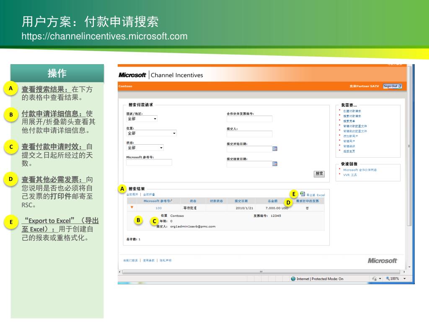Viewport: 429px width, 322px height.
Task: Sort by Microsoft 参考号 column header
Action: 158,201
